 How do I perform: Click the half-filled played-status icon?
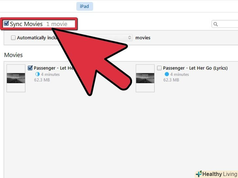[37, 74]
